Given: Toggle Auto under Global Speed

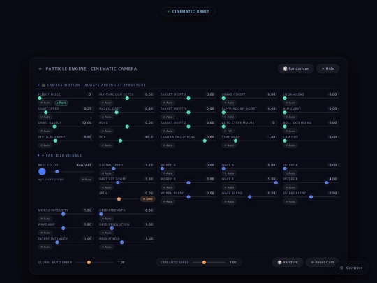Looking at the screenshot, I should click(x=107, y=173).
